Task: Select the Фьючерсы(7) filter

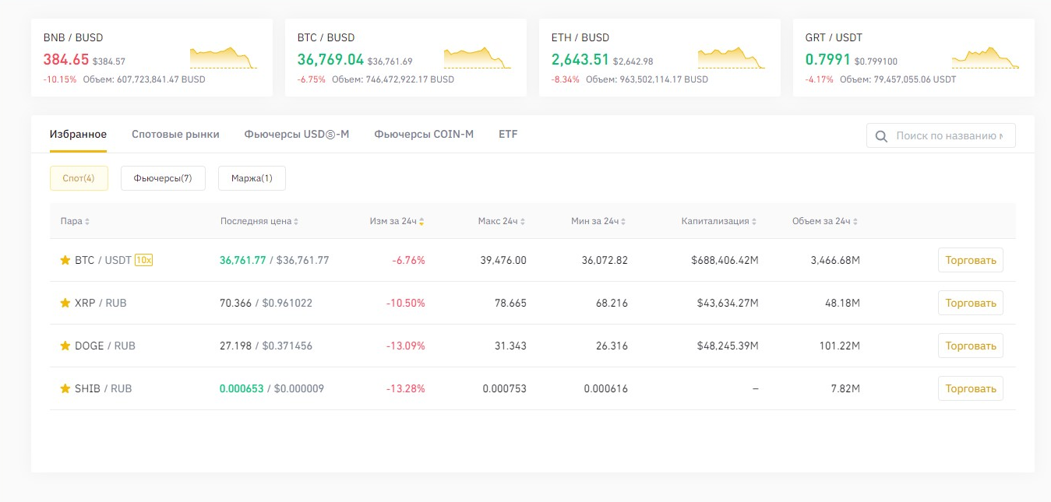Action: coord(163,178)
